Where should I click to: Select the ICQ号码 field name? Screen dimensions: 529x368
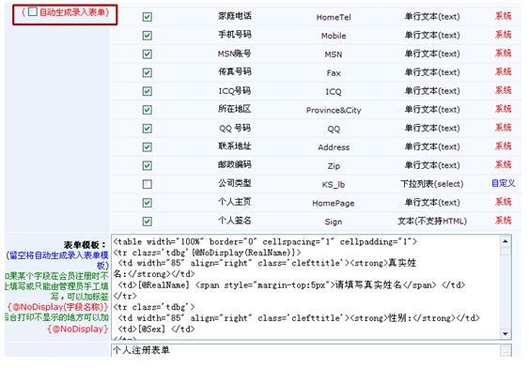(235, 91)
